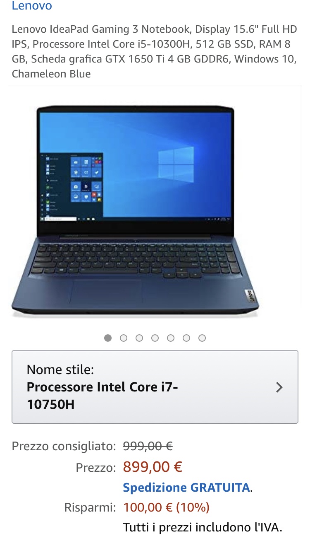
Task: Select the second image carousel dot
Action: point(124,338)
